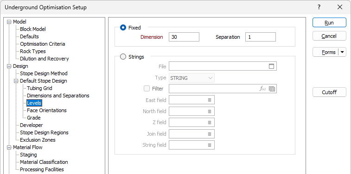Open the String field list icon
351x174 pixels.
[x=210, y=145]
